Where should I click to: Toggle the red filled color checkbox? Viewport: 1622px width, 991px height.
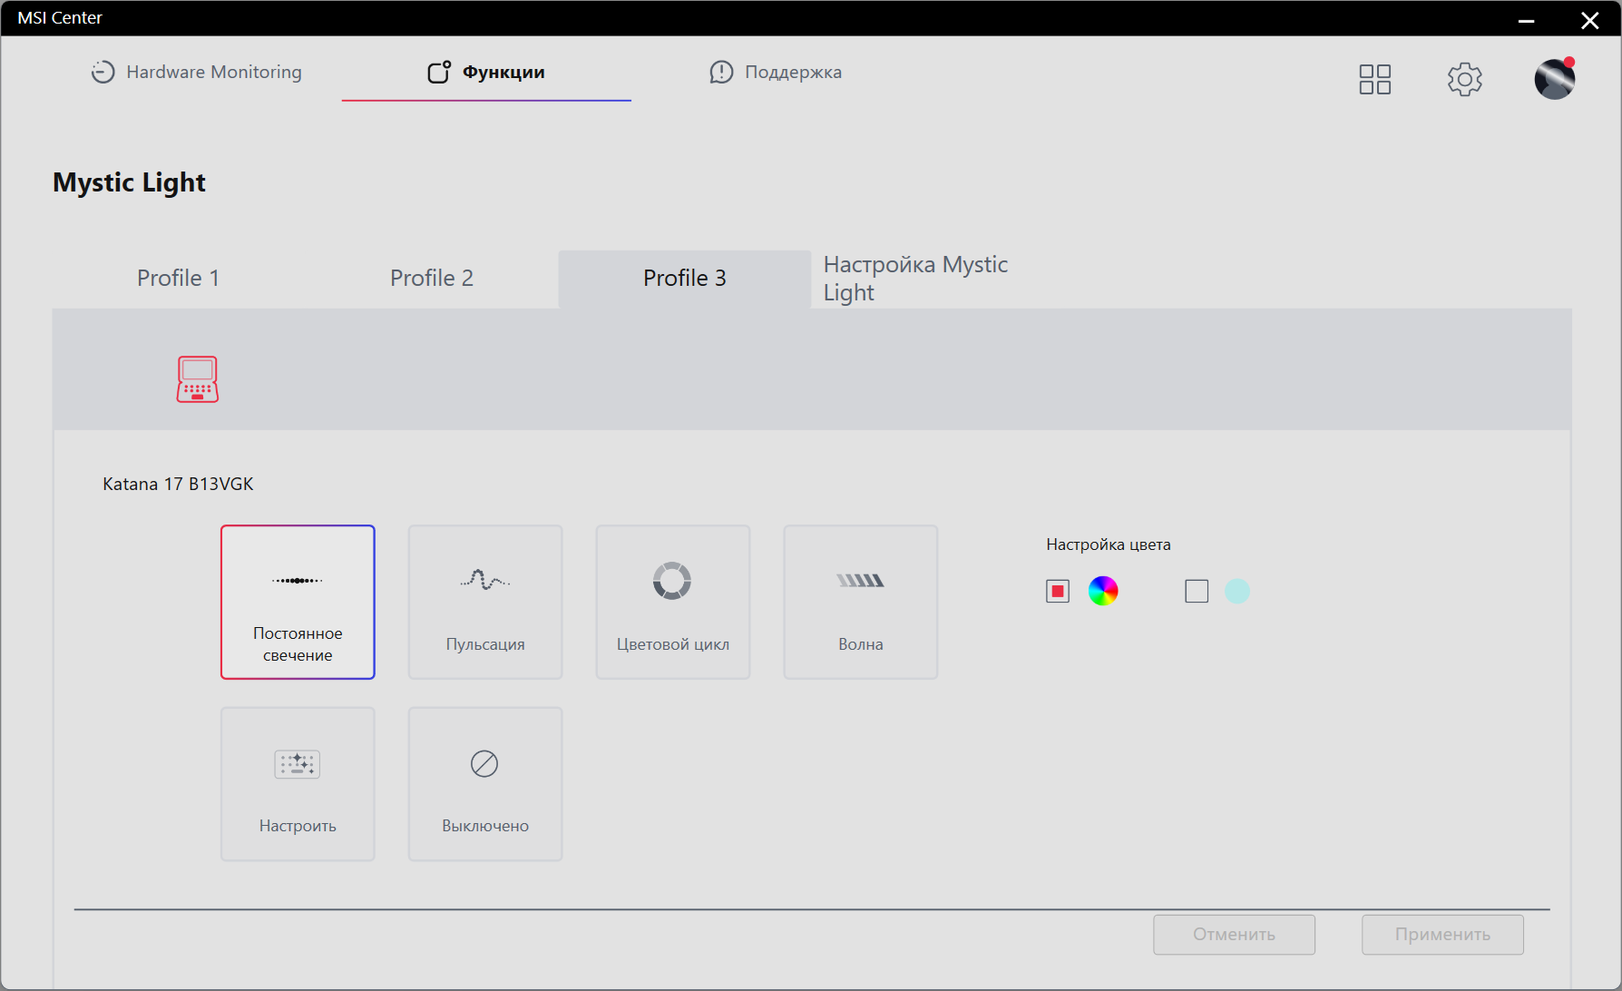[x=1058, y=592]
